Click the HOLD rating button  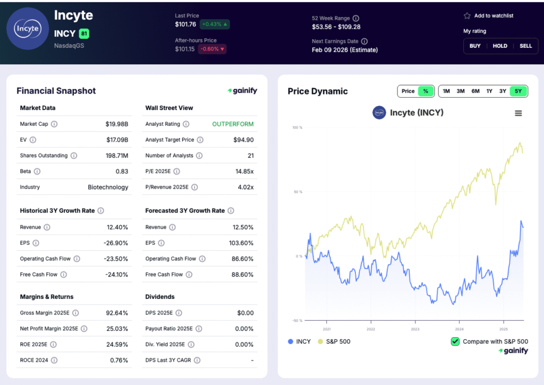pos(500,46)
